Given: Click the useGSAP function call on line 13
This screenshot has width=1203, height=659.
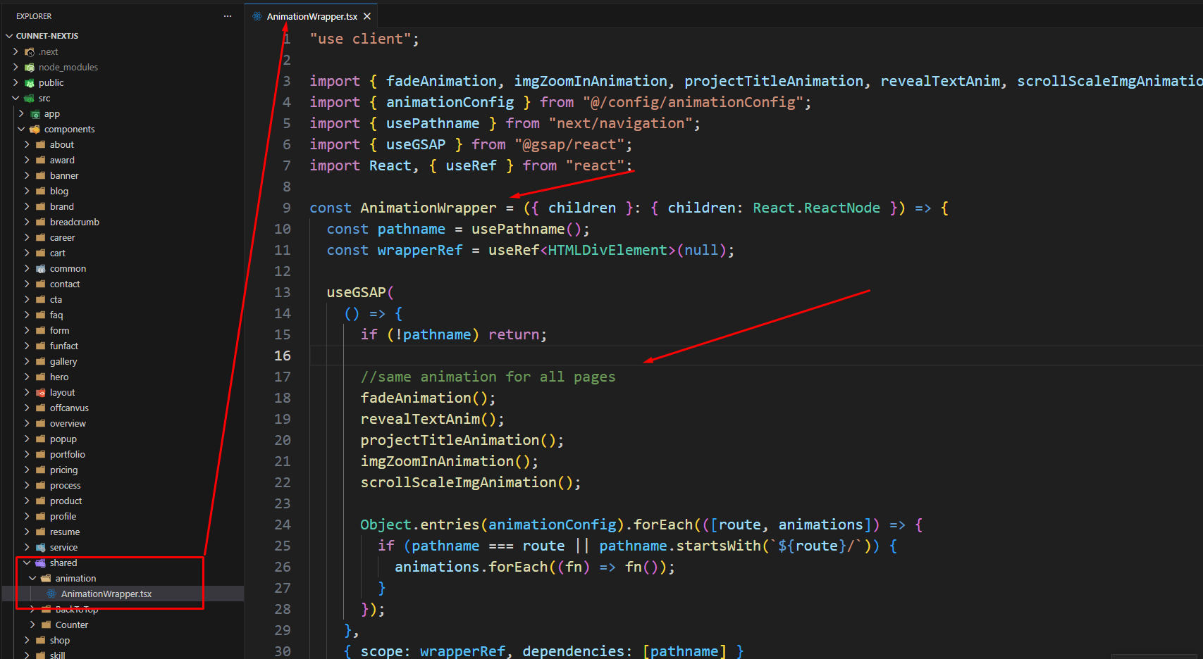Looking at the screenshot, I should click(356, 292).
